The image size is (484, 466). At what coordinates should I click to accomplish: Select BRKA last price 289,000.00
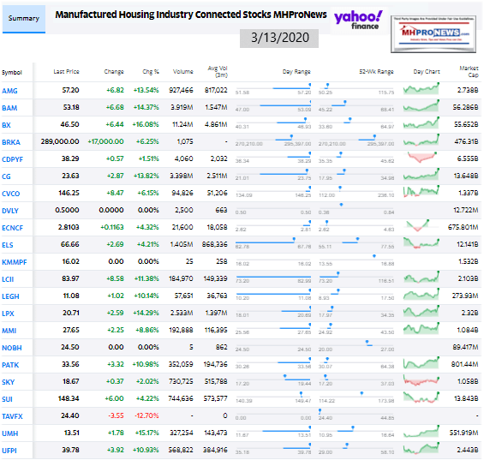[x=60, y=141]
